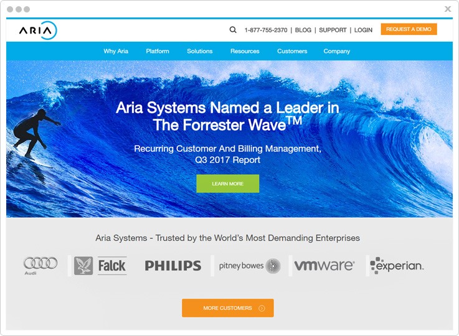Click the Falck logo
Image resolution: width=459 pixels, height=336 pixels.
pos(100,266)
